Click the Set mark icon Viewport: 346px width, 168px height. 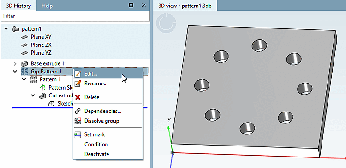click(x=78, y=134)
